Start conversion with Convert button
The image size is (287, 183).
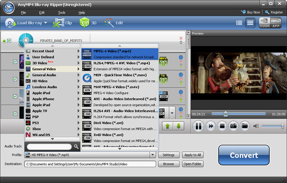(244, 155)
